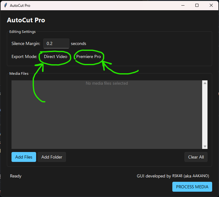Click the 'seconds' unit label
Viewport: 219px width, 197px height.
78,44
